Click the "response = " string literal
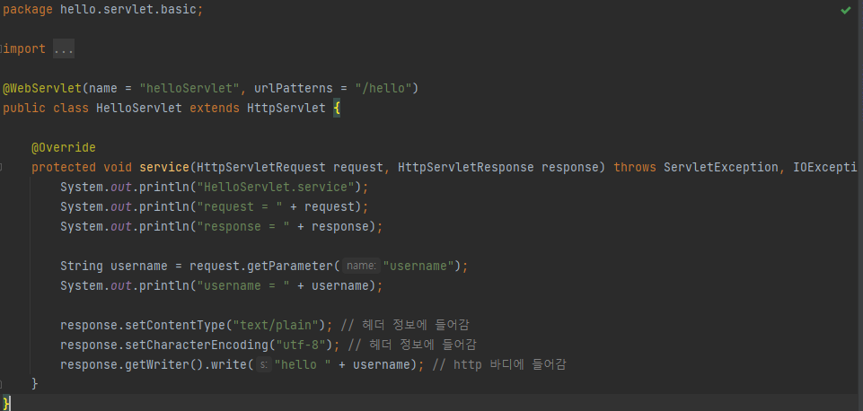The height and width of the screenshot is (411, 863). [244, 227]
